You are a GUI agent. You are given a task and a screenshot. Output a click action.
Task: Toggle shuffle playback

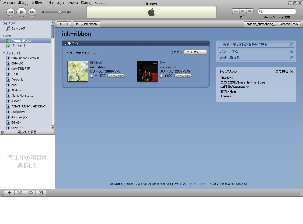(20, 193)
